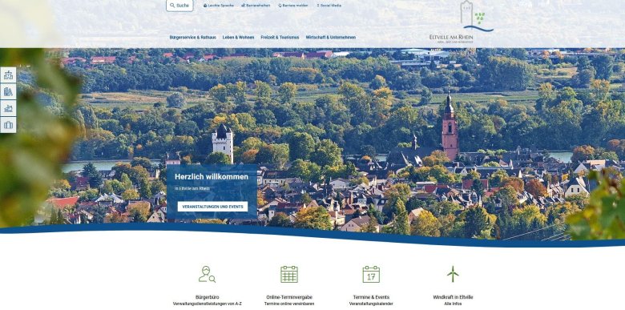Click 'Verwaltungsdienstleistungen von A-Z' text

208,304
